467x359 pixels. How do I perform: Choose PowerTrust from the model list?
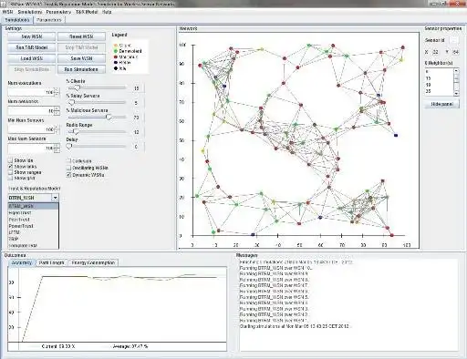click(33, 226)
